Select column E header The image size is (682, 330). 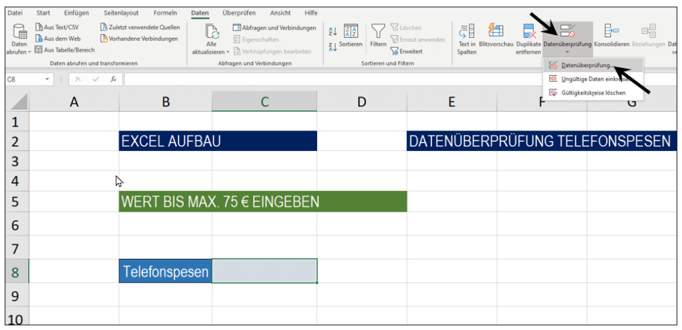(x=452, y=102)
